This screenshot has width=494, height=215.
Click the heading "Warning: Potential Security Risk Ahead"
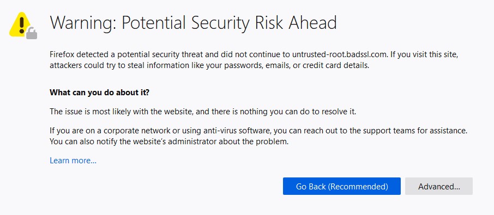[193, 22]
